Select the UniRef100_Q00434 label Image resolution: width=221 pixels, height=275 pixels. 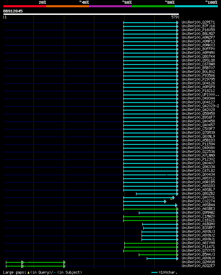(198, 174)
